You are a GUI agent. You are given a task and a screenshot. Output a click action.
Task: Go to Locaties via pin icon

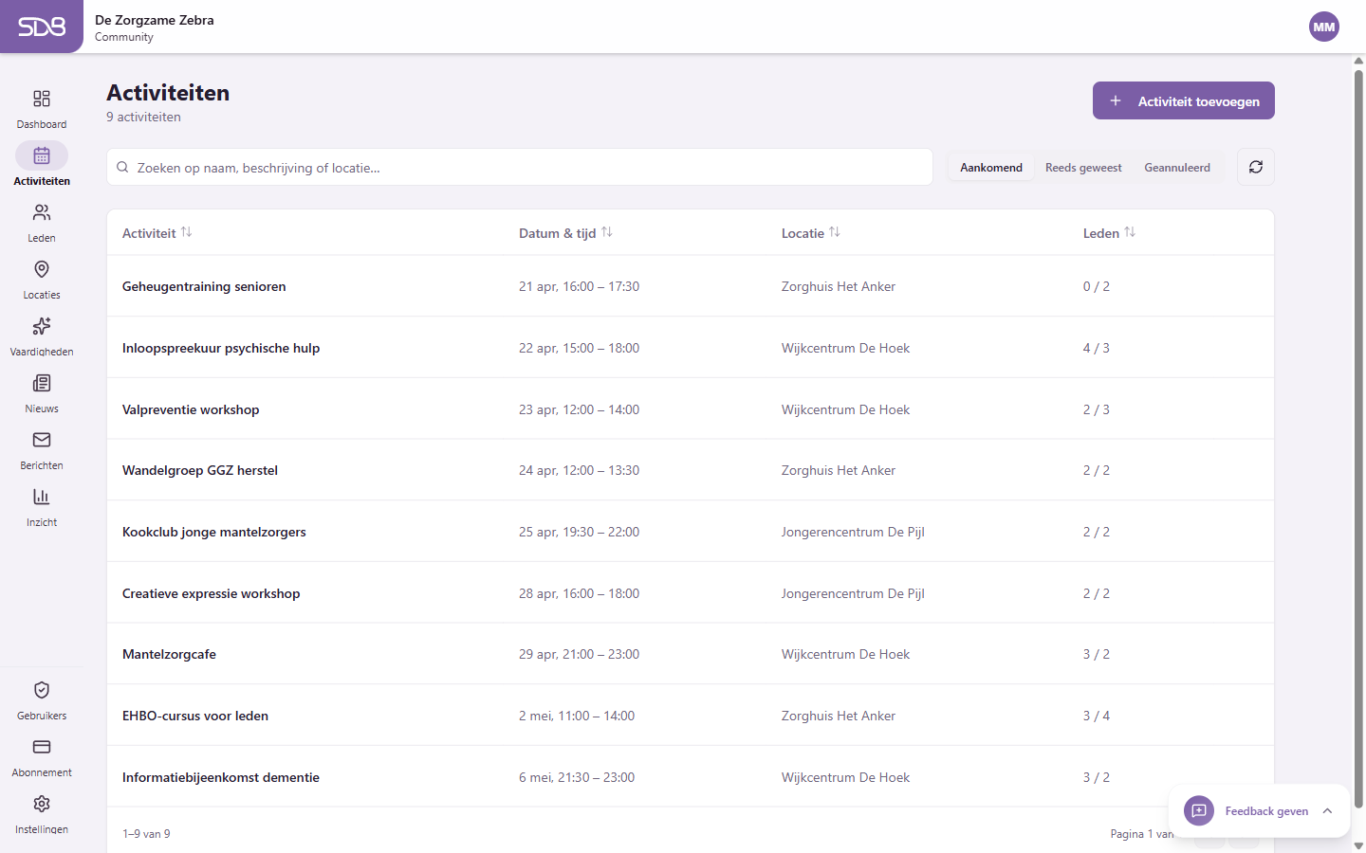pyautogui.click(x=42, y=270)
